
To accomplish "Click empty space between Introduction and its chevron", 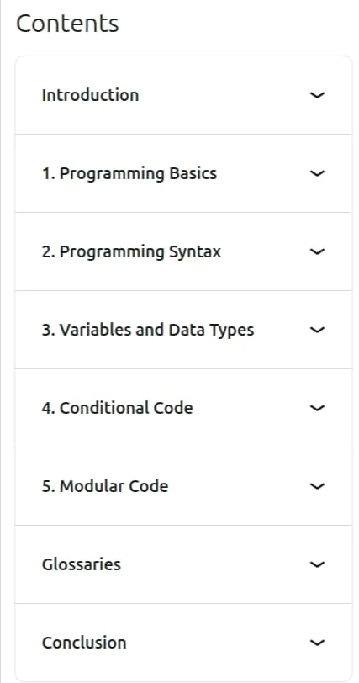I will point(224,95).
